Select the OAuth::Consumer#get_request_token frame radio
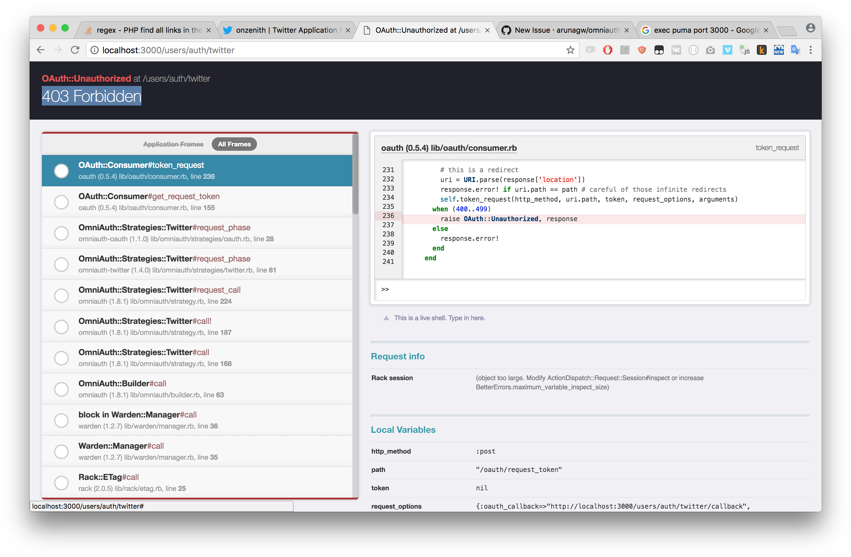The width and height of the screenshot is (851, 557). (x=61, y=202)
